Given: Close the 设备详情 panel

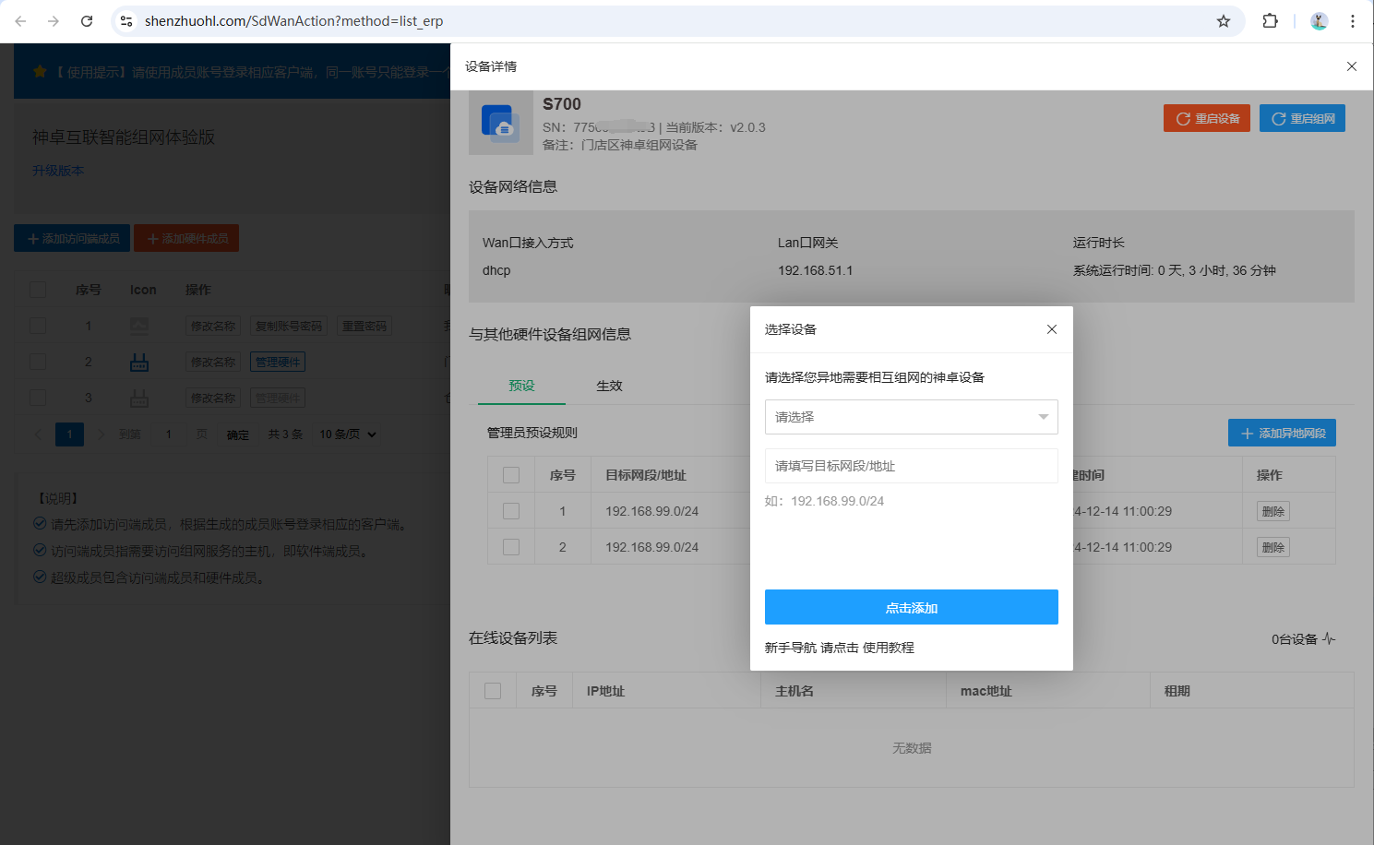Looking at the screenshot, I should pyautogui.click(x=1351, y=66).
